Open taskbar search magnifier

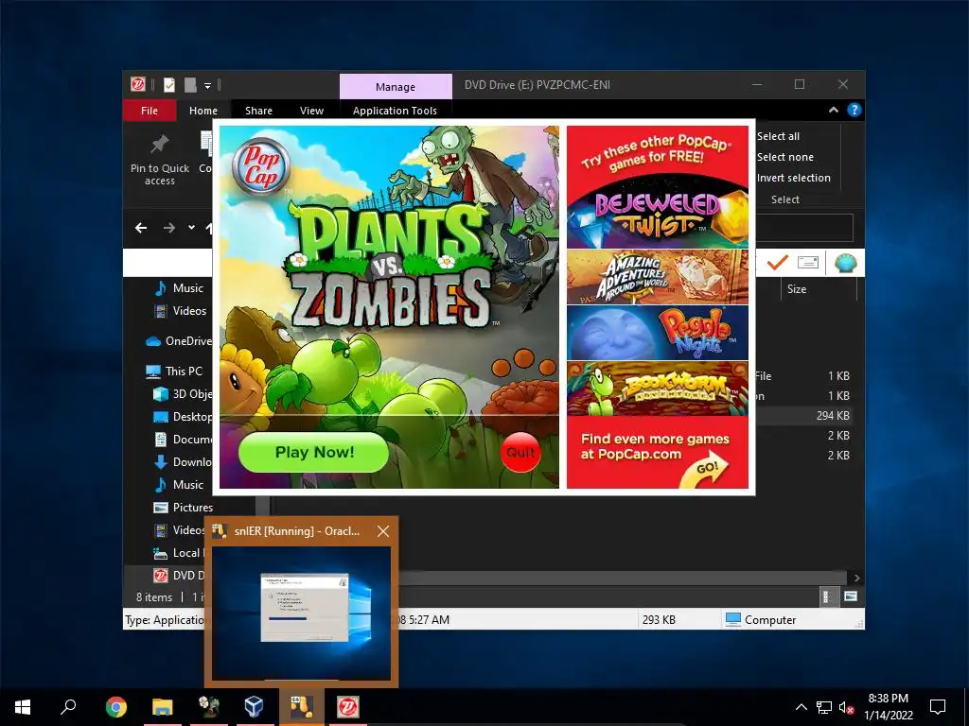click(68, 707)
